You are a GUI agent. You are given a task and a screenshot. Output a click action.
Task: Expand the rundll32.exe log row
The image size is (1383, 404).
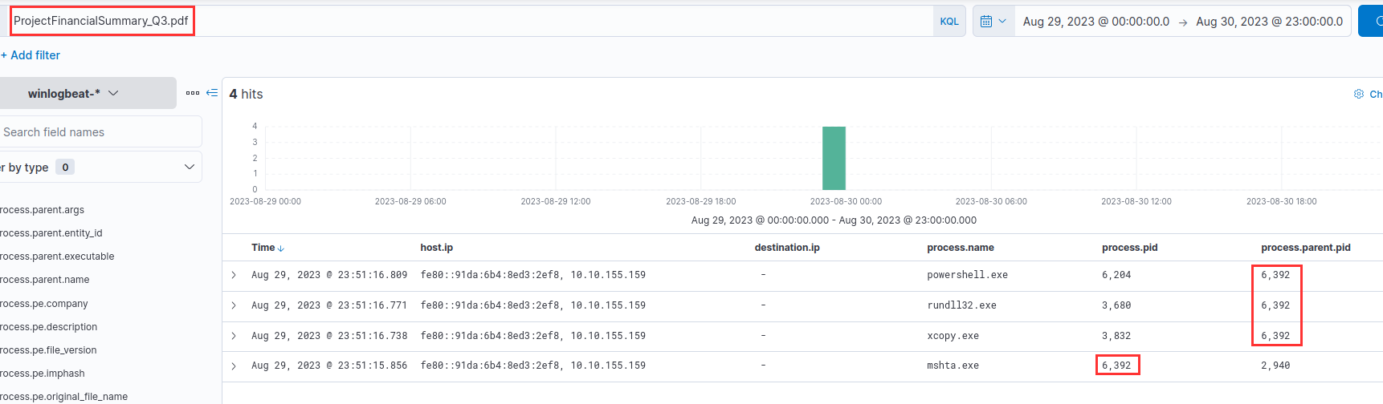(234, 305)
